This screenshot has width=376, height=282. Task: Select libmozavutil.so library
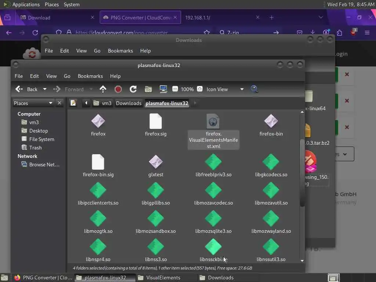tap(271, 190)
